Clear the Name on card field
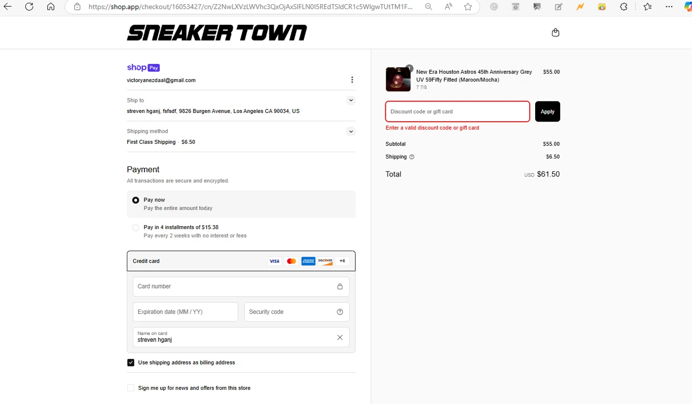This screenshot has height=404, width=692. [340, 337]
